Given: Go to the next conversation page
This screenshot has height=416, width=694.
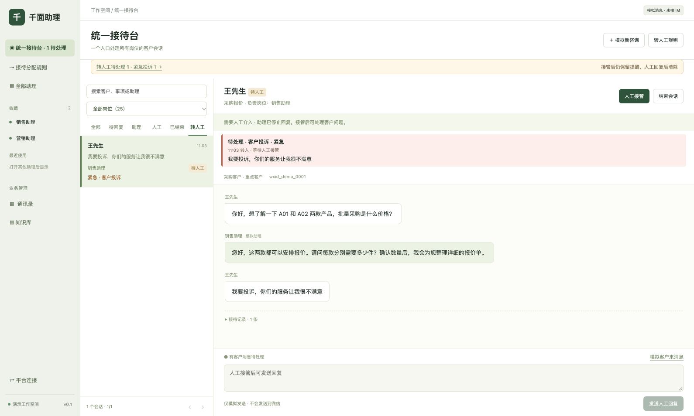Looking at the screenshot, I should click(x=203, y=407).
